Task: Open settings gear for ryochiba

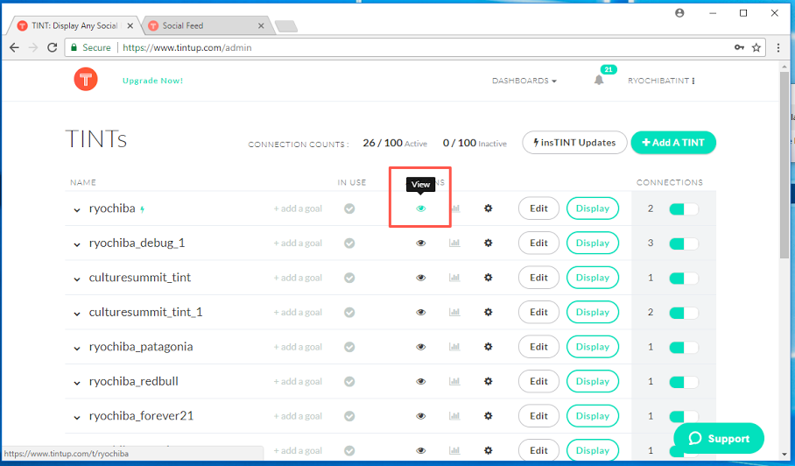Action: [x=489, y=208]
